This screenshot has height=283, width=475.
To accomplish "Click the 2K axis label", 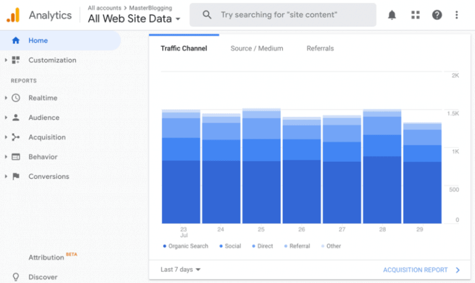I will coord(455,76).
